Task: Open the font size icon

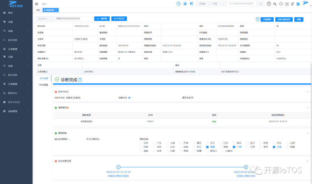Action: pyautogui.click(x=292, y=4)
